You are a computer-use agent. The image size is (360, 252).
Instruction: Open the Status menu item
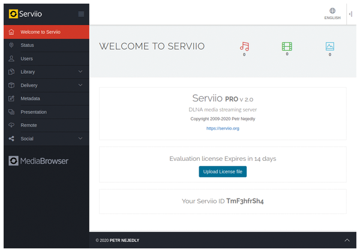coord(46,45)
